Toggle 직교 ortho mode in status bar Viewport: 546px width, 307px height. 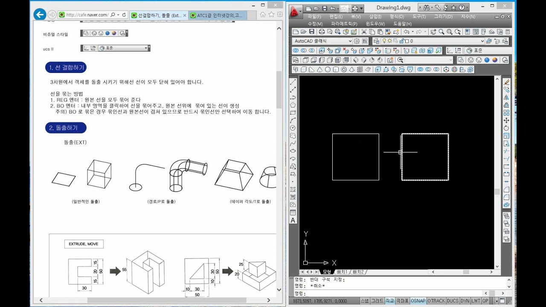[389, 301]
